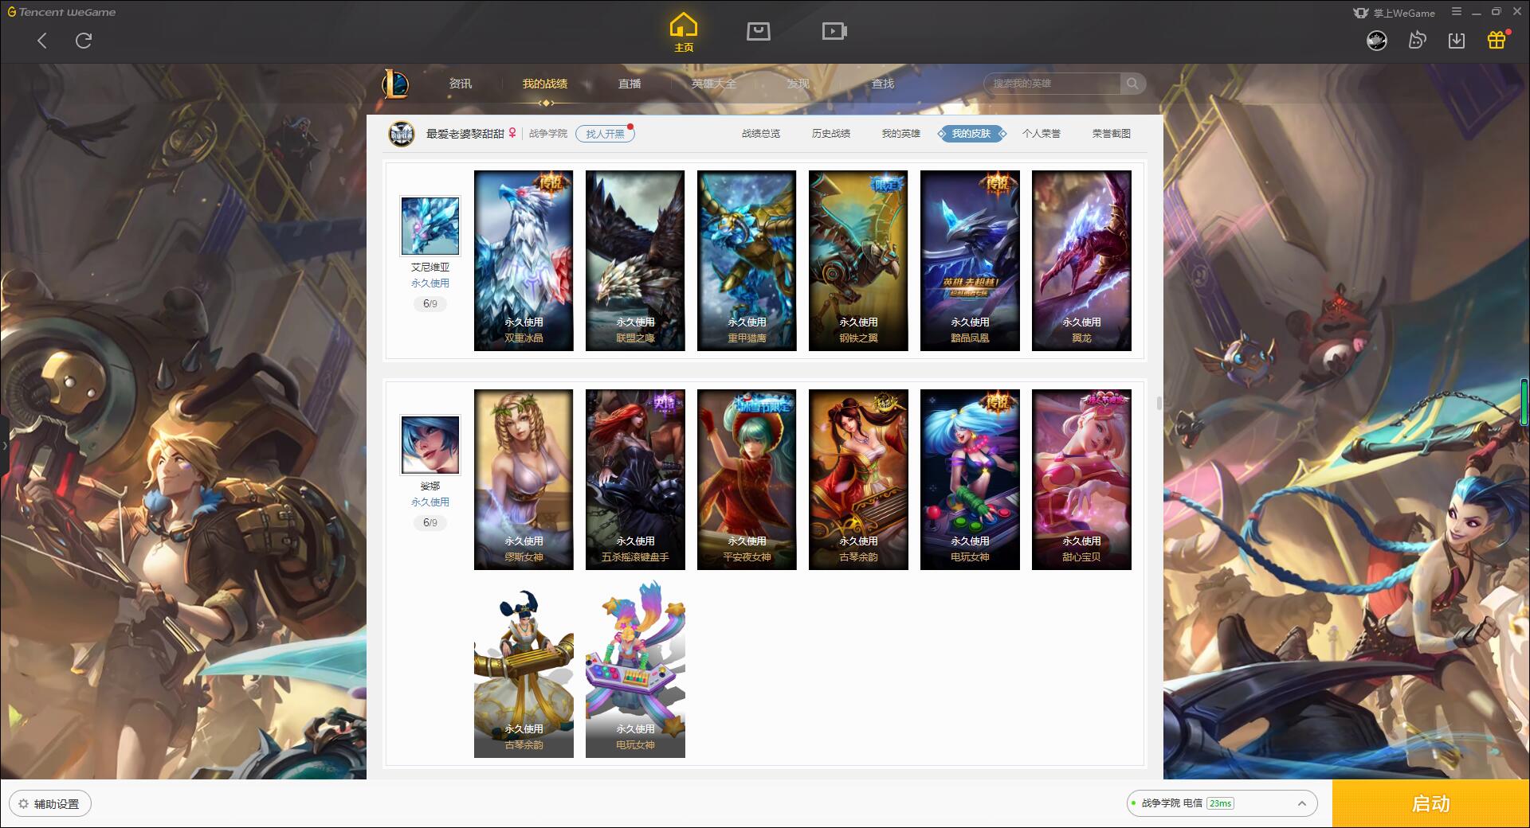Open the 个人荣誉 sub-tab
The height and width of the screenshot is (828, 1530).
(1042, 134)
